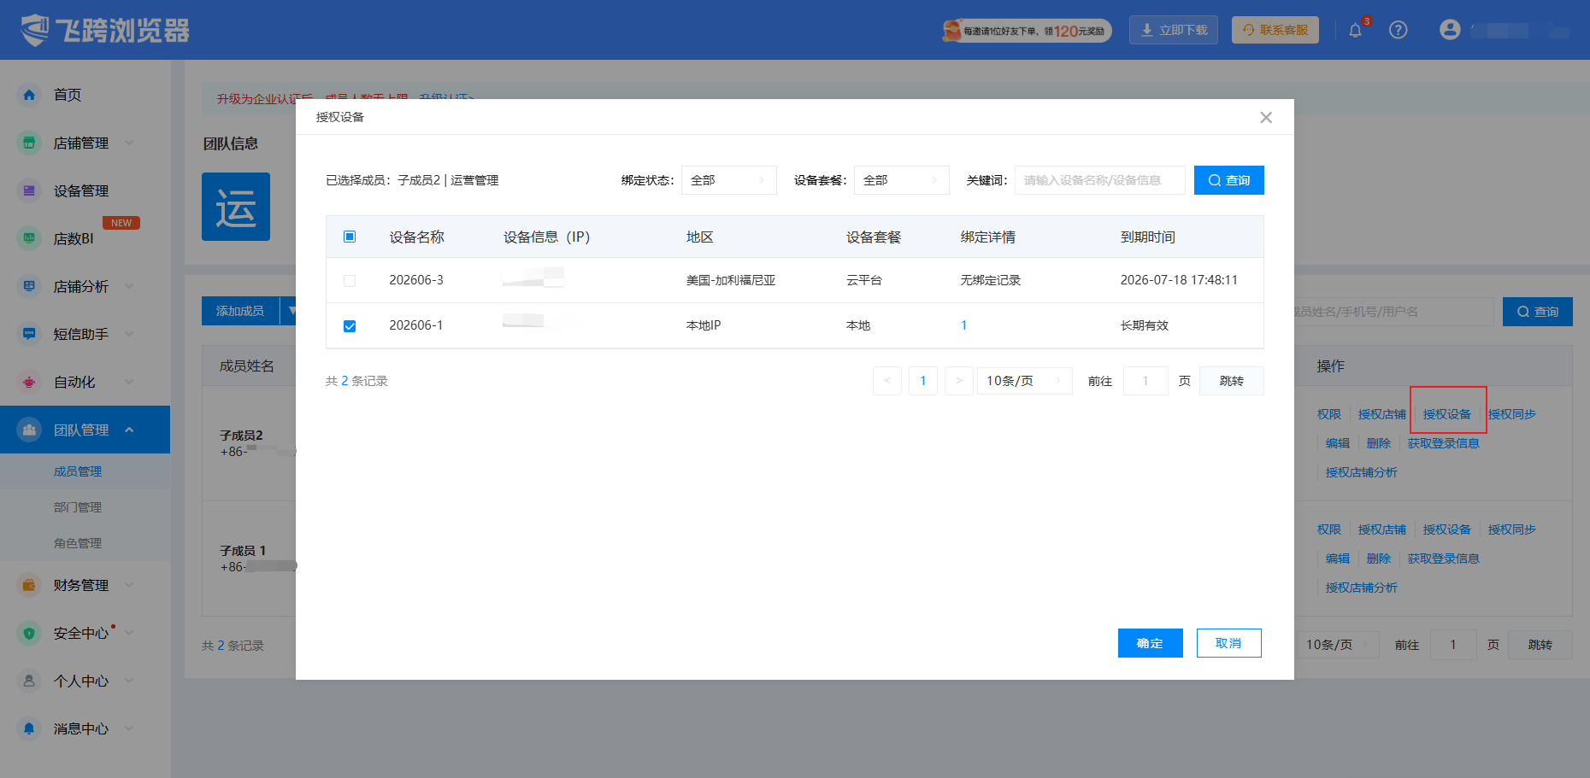The image size is (1590, 778).
Task: Click the 安全中心 shield icon
Action: click(x=29, y=633)
